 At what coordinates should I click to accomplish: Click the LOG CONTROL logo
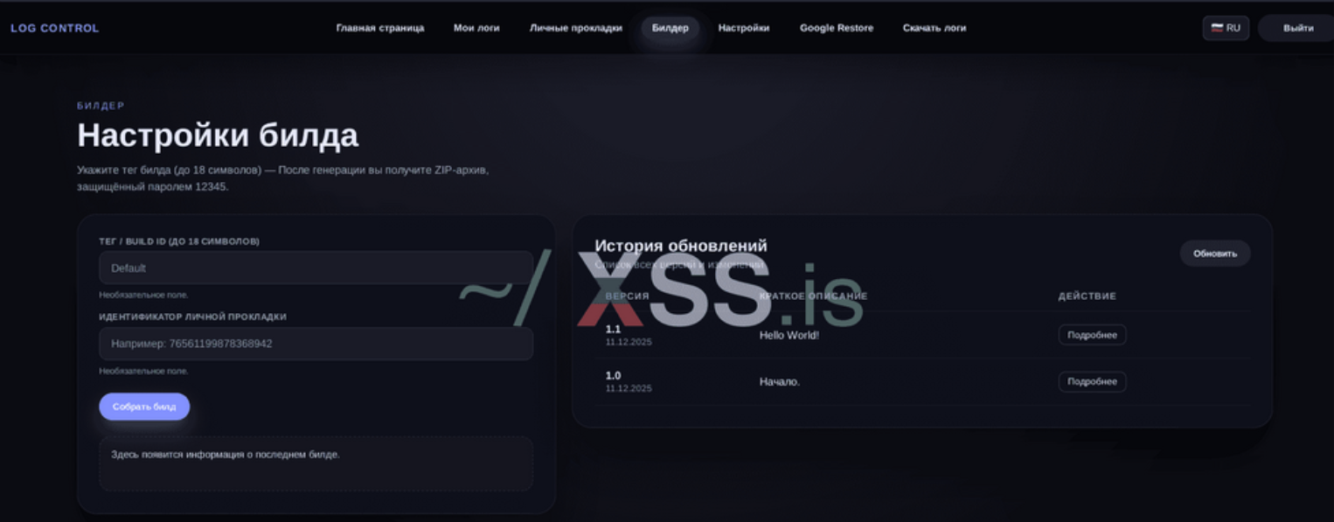pyautogui.click(x=54, y=28)
